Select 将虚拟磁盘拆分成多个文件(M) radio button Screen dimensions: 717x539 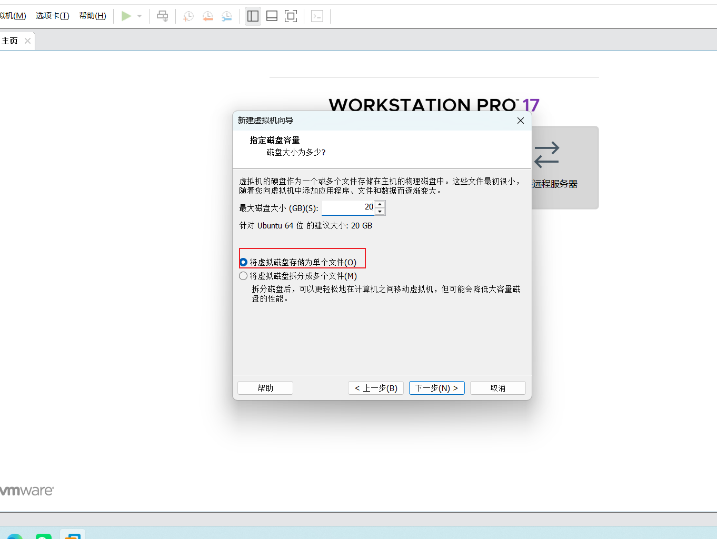pos(243,276)
